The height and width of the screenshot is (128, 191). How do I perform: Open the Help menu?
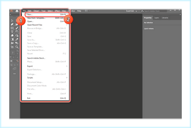(79, 11)
